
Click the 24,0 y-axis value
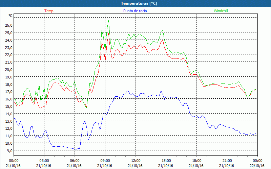[x=9, y=40]
